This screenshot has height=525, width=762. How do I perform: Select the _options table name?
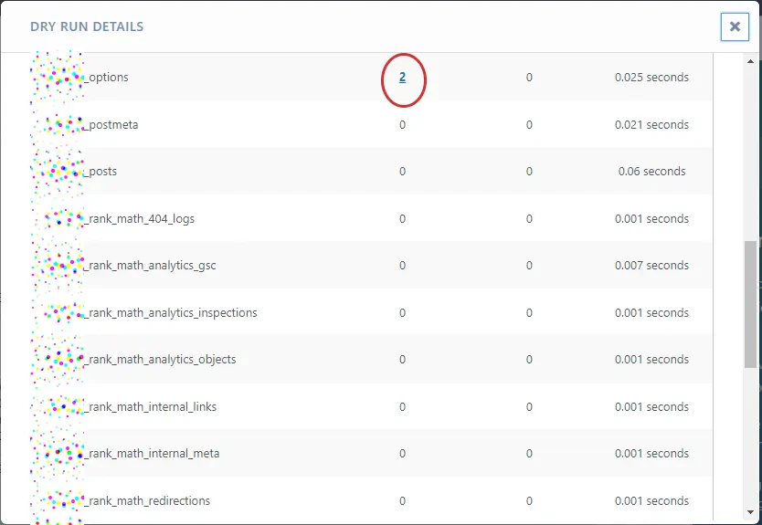(107, 78)
